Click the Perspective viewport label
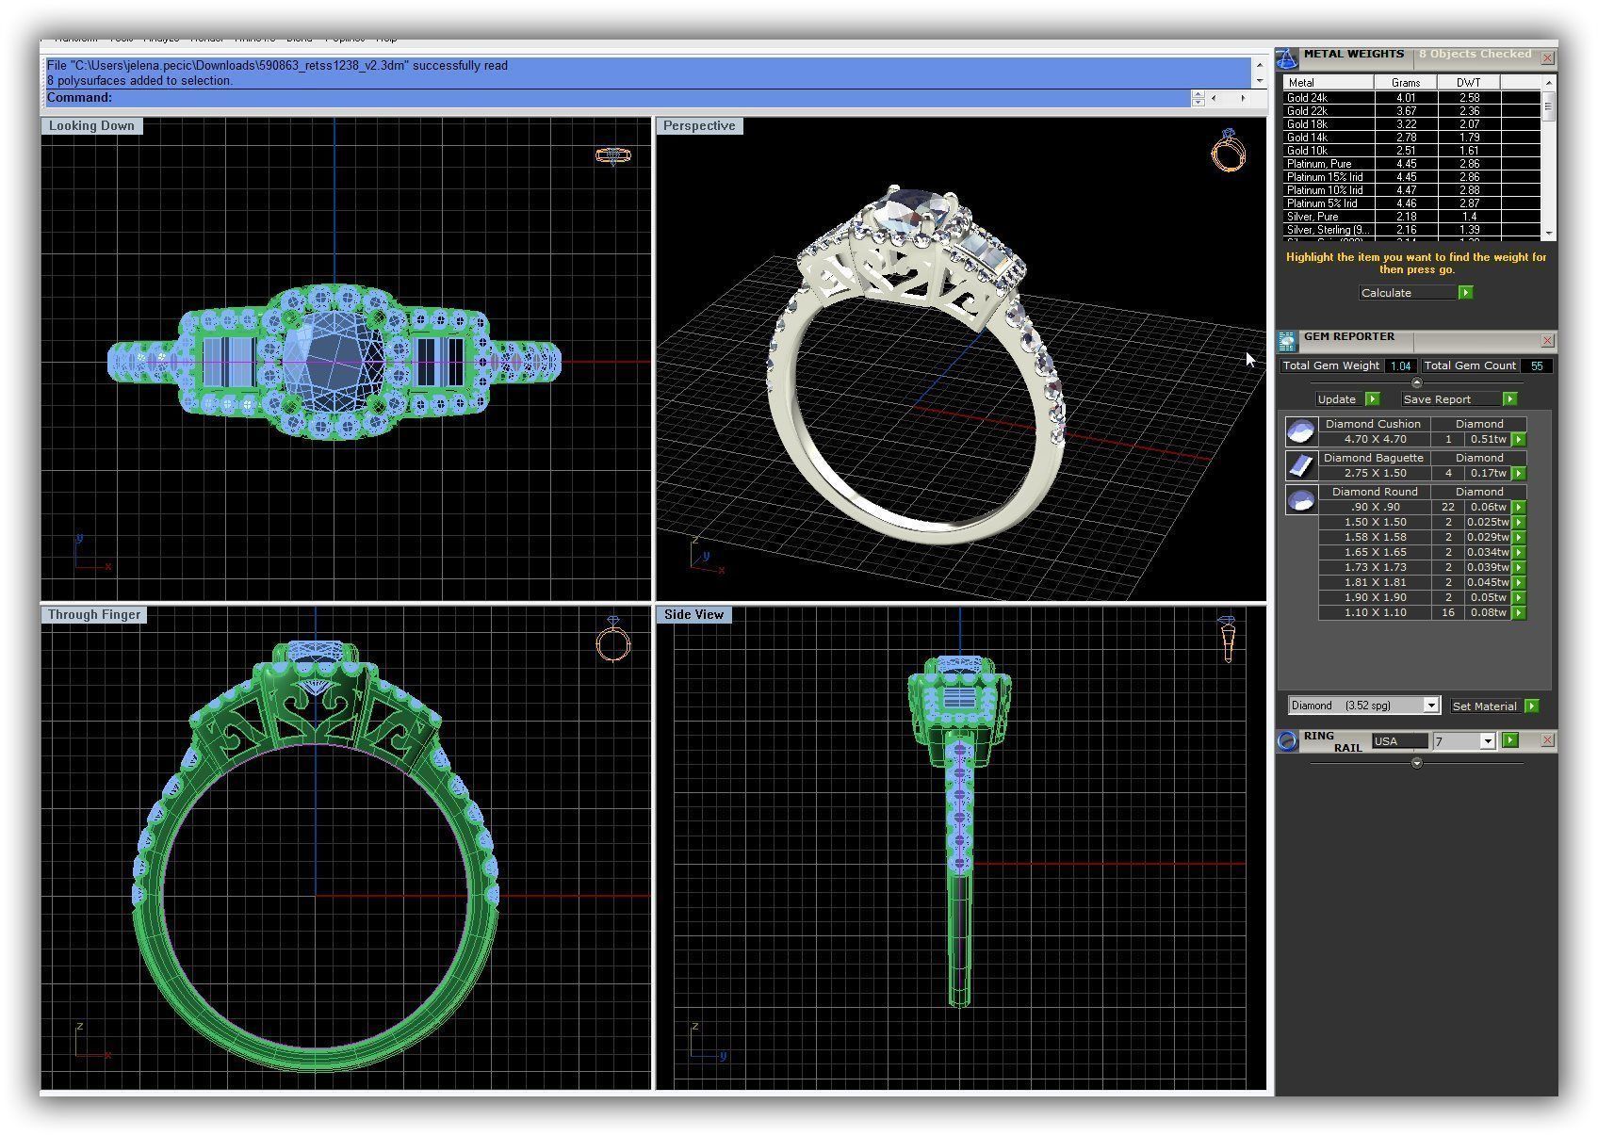This screenshot has width=1598, height=1136. click(x=699, y=126)
